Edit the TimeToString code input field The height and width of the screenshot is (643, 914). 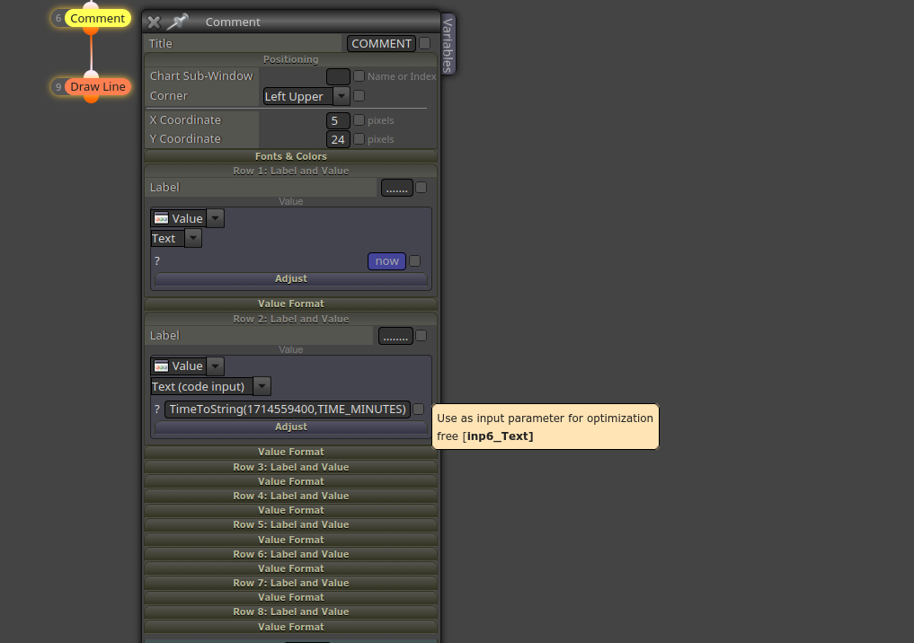tap(288, 410)
